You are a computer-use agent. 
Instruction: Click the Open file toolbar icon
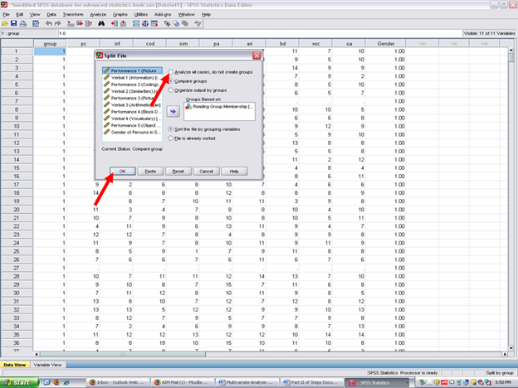point(7,23)
